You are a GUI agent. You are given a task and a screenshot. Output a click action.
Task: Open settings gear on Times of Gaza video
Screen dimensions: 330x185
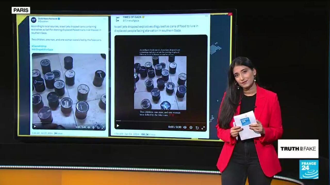pos(191,127)
